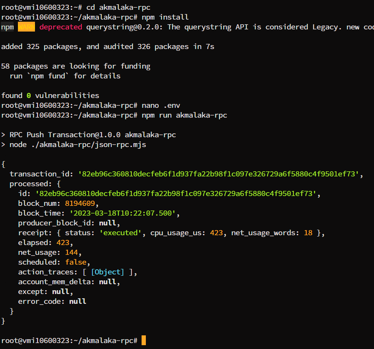Click the final root@vmi10600323 prompt
Image resolution: width=374 pixels, height=349 pixels.
point(69,340)
